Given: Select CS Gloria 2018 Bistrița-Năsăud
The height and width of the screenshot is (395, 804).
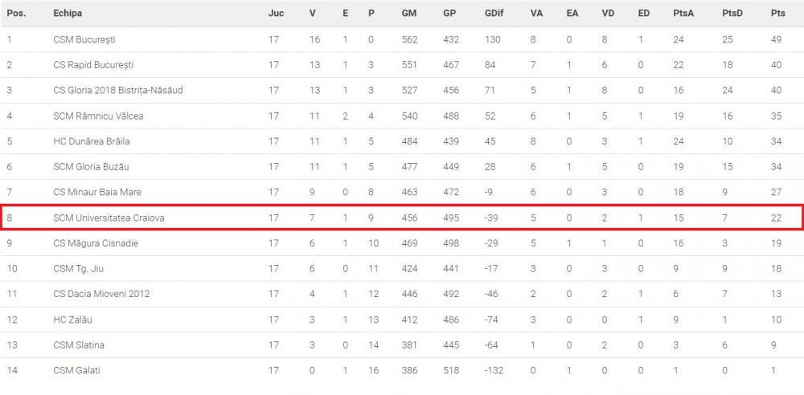Looking at the screenshot, I should 117,91.
